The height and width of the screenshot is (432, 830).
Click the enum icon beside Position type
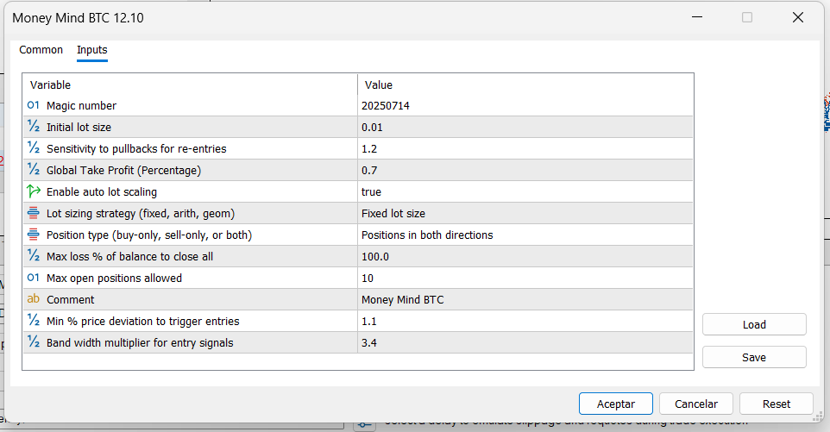34,235
